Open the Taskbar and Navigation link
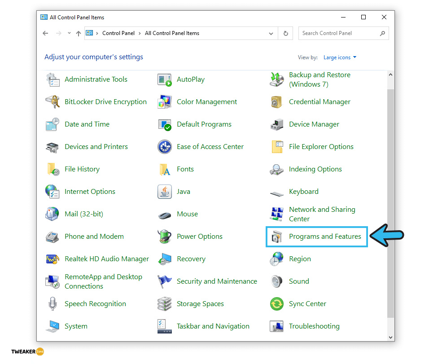Image resolution: width=429 pixels, height=364 pixels. (x=213, y=326)
